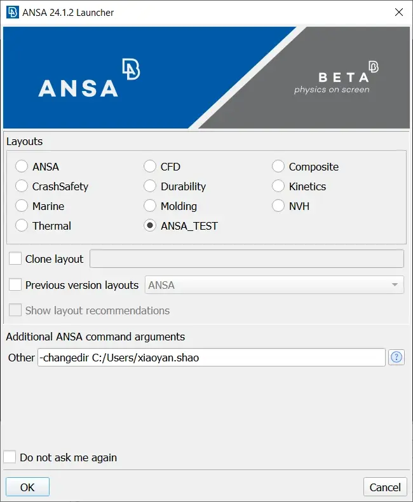Check Do not ask me again
The width and height of the screenshot is (413, 502).
10,457
